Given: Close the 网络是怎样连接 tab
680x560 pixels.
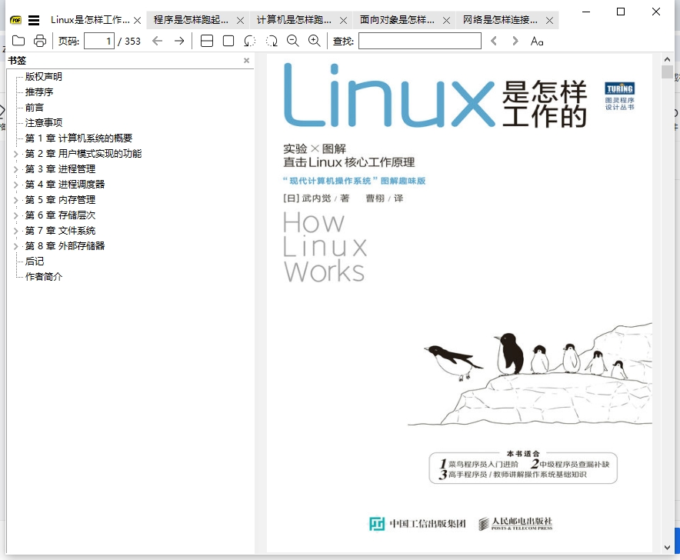Looking at the screenshot, I should coord(549,21).
